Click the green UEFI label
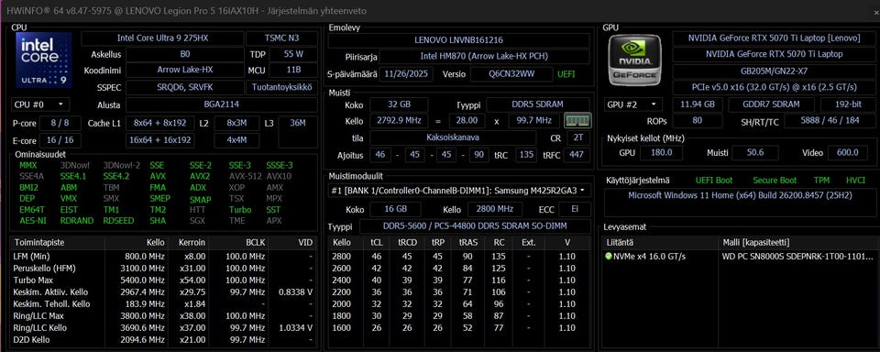This screenshot has height=352, width=880. [x=566, y=74]
